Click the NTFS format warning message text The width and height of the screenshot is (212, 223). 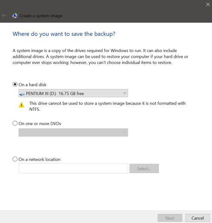107,106
